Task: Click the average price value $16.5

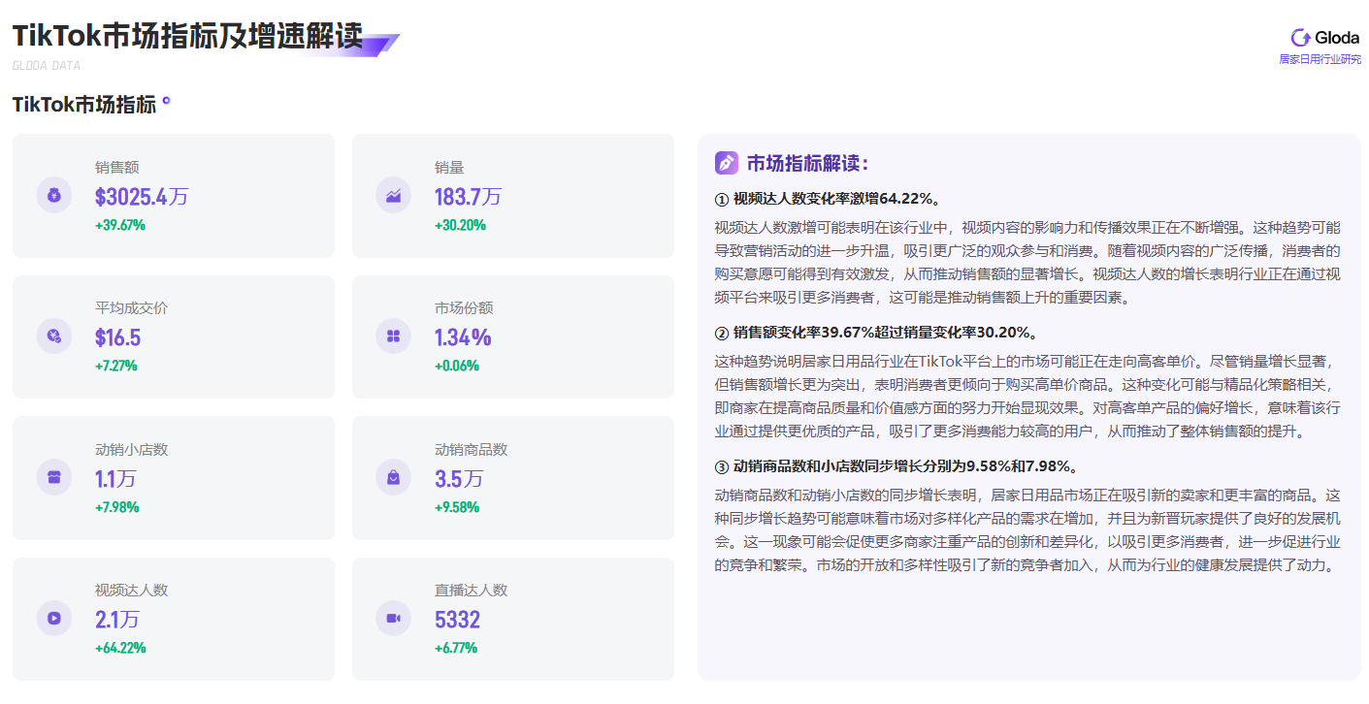Action: point(118,338)
